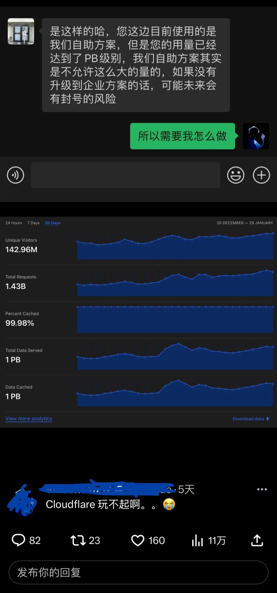Click the Percent Cached label
This screenshot has height=593, width=277.
tap(22, 313)
